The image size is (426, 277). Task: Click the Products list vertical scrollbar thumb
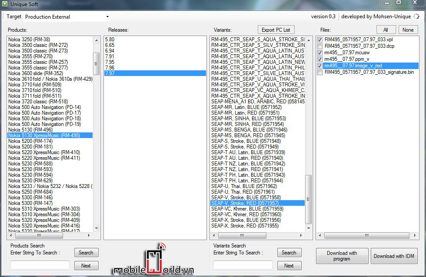(96, 64)
